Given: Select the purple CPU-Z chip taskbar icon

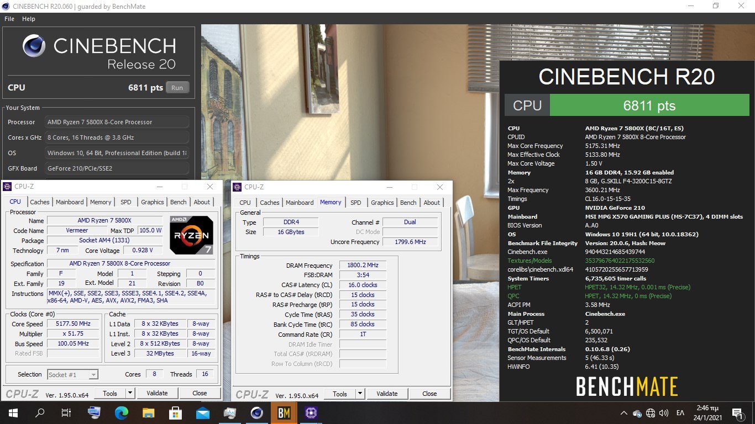Looking at the screenshot, I should click(x=311, y=412).
